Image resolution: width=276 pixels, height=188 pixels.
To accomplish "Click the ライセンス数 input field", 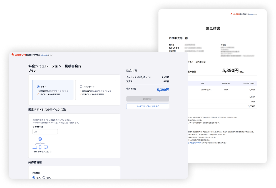I will pos(45,132).
